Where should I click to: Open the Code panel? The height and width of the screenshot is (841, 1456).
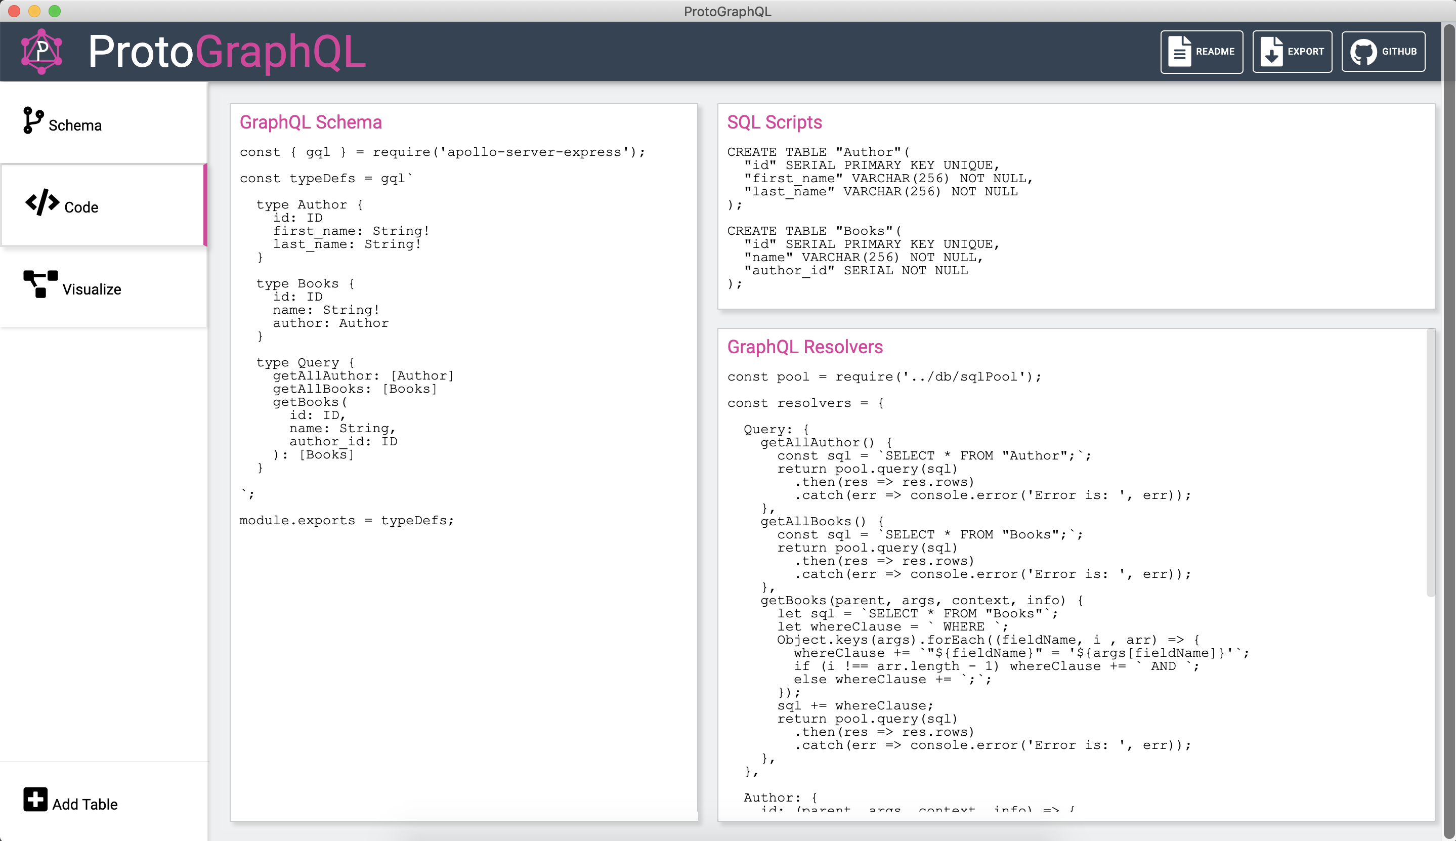coord(81,206)
